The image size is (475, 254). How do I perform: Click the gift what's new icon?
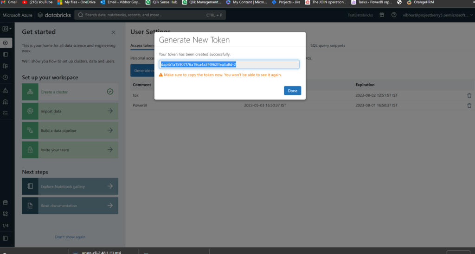[382, 15]
